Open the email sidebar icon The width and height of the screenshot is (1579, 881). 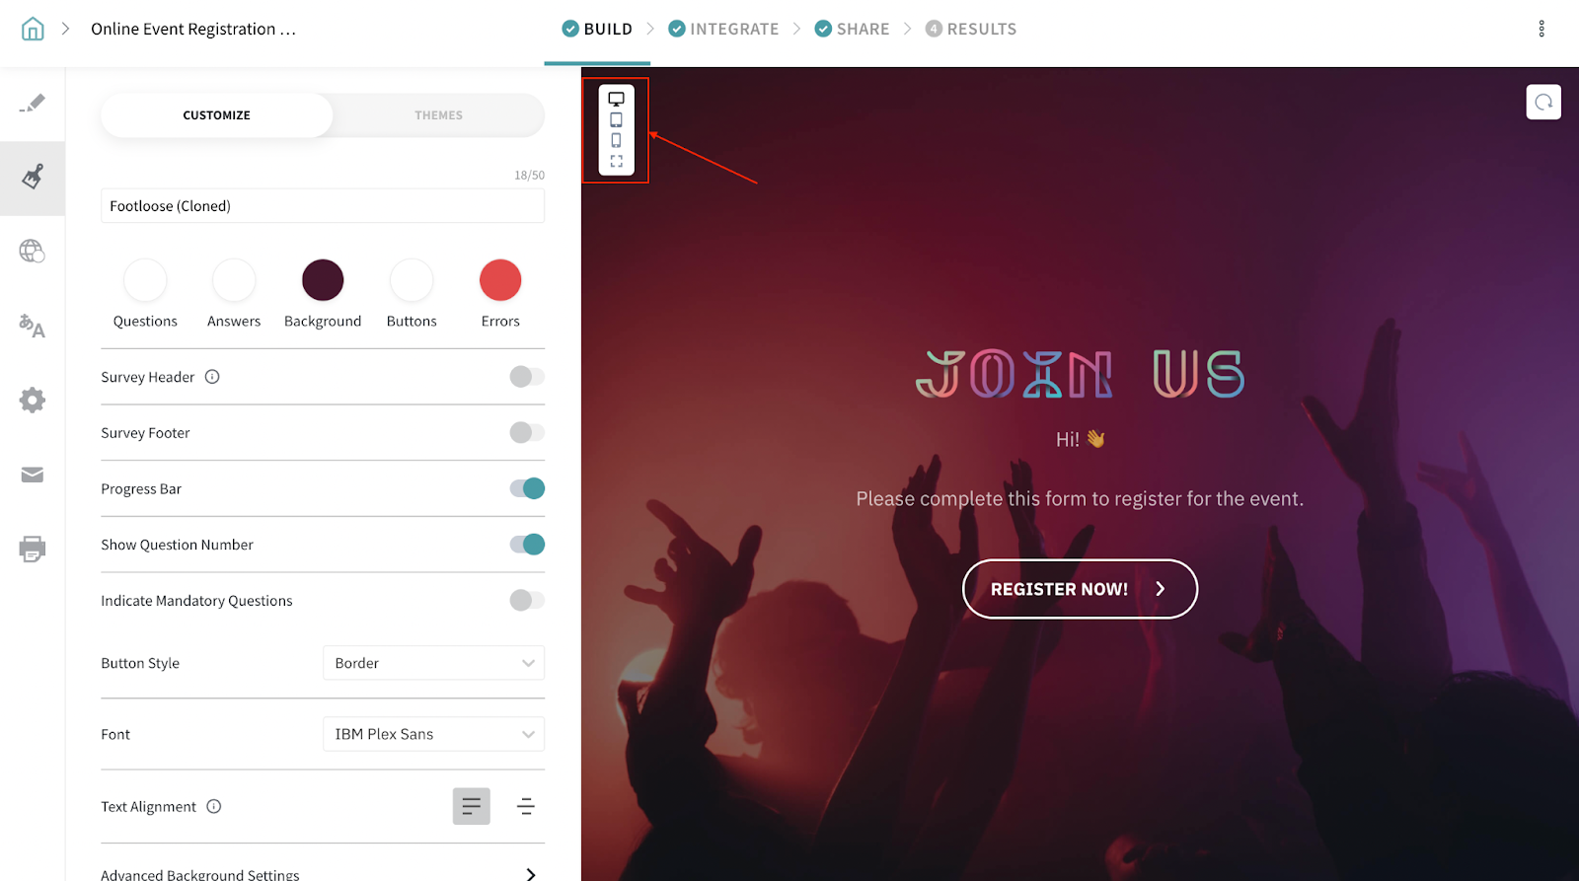pyautogui.click(x=33, y=475)
